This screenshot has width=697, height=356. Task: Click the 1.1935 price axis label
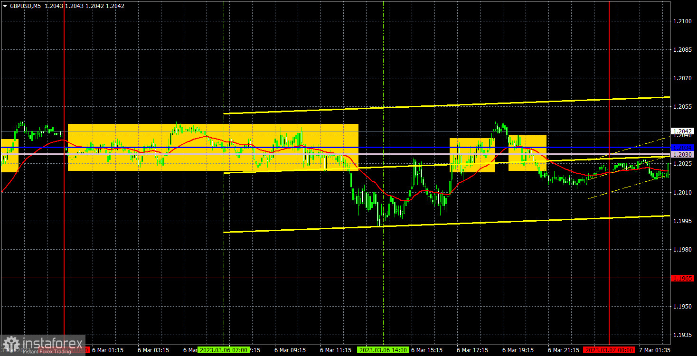point(682,335)
